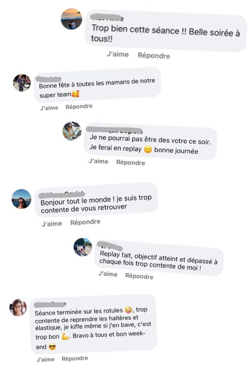
Task: Like the "Séance terminée sur les rotules" comment
Action: (x=45, y=359)
